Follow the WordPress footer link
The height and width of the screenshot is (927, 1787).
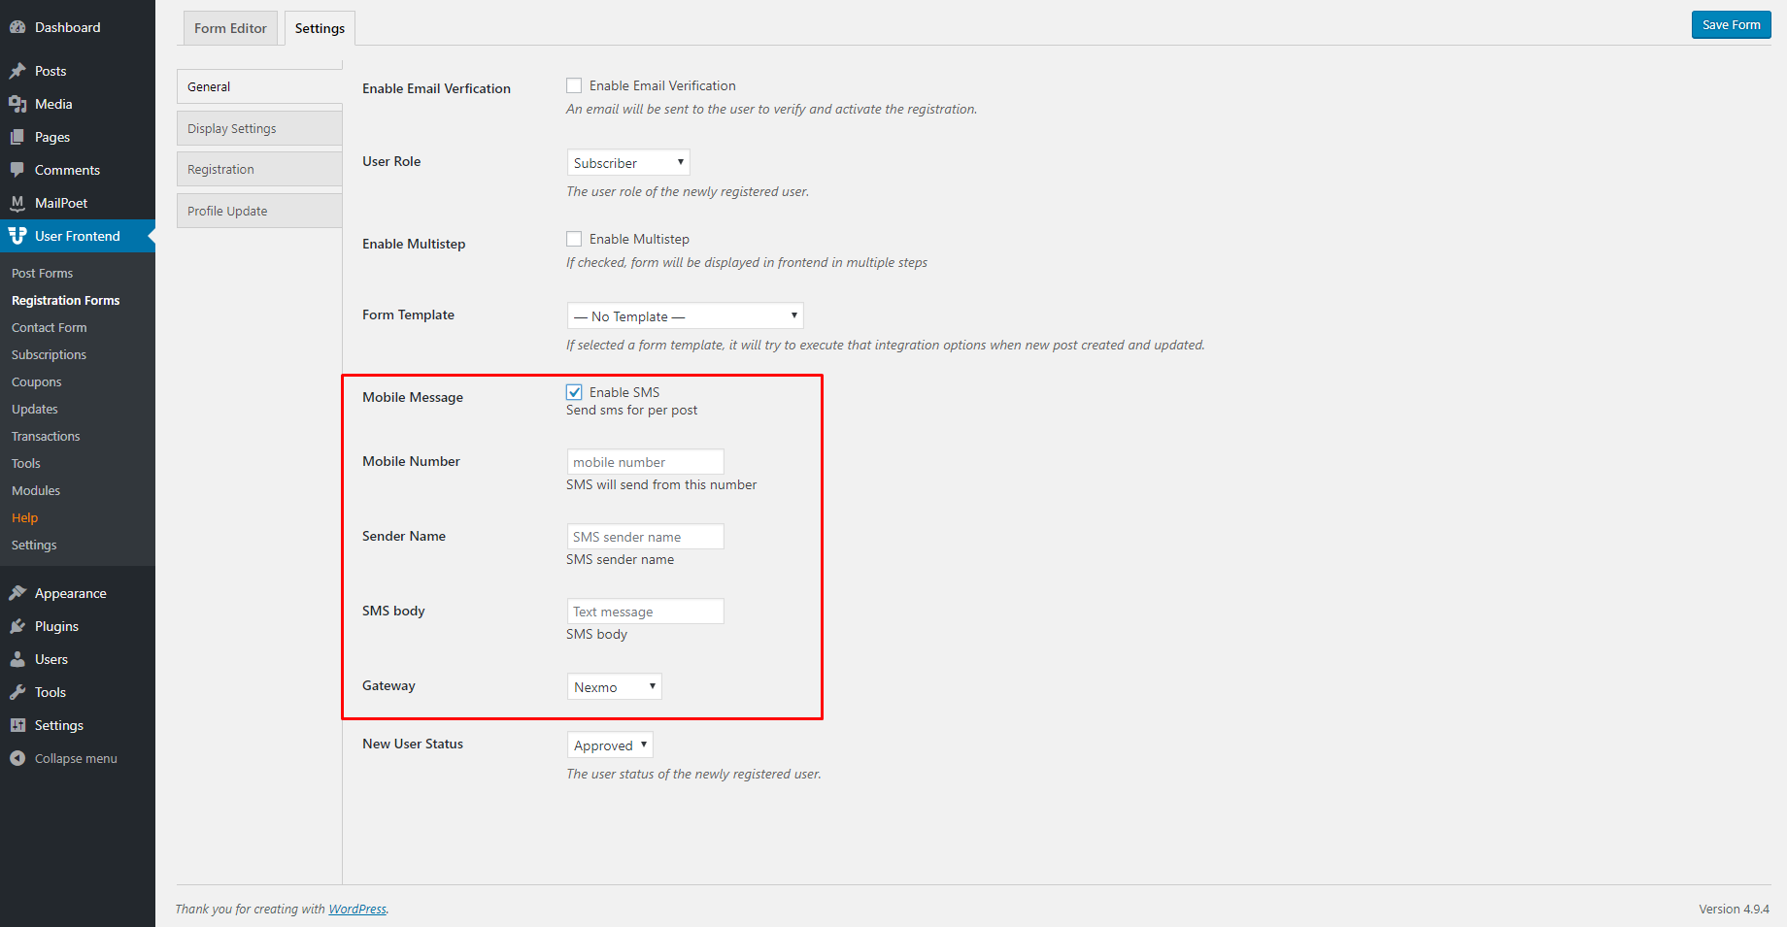[x=357, y=910]
